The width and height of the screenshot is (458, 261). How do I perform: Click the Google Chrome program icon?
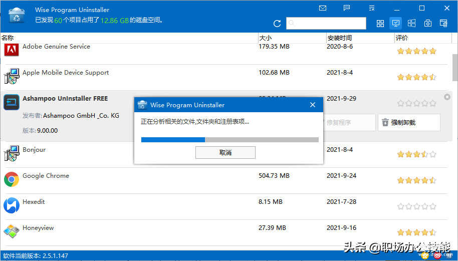12,179
